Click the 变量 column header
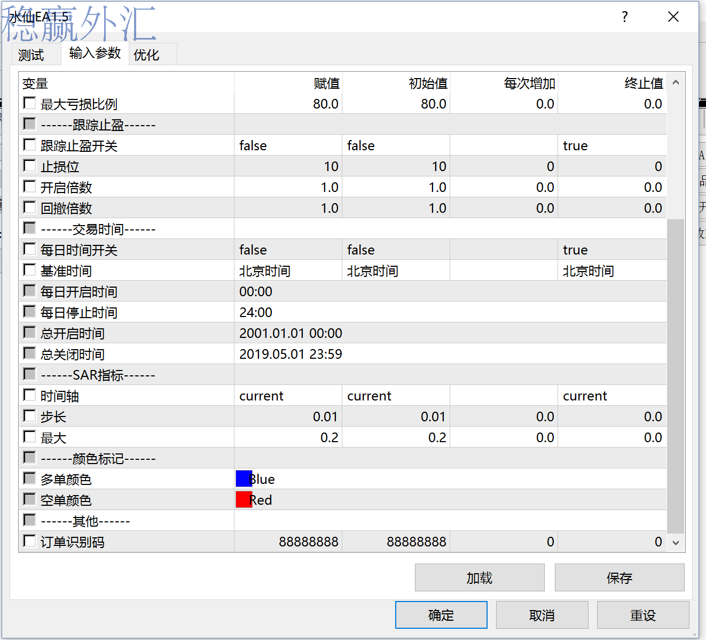Screen dimensions: 706x640 (127, 83)
